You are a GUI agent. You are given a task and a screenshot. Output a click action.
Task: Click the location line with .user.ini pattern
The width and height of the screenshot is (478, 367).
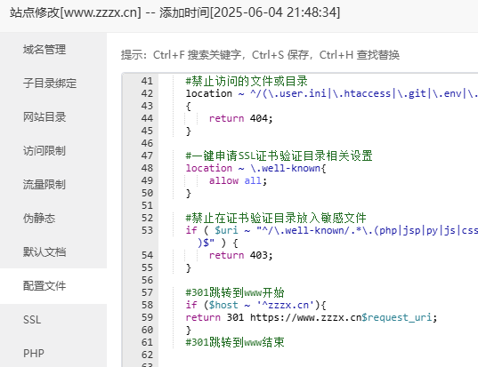tap(332, 93)
